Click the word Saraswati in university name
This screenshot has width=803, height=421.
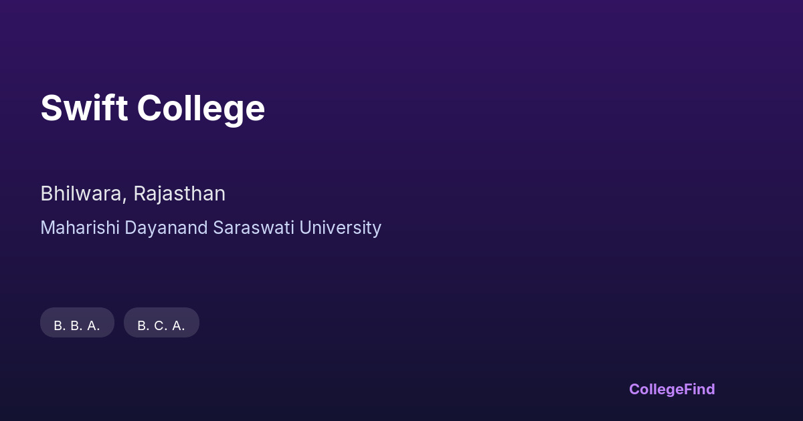[254, 228]
